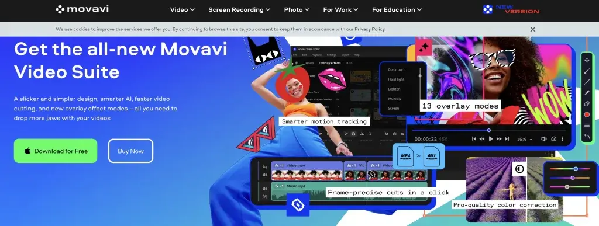The height and width of the screenshot is (226, 599).
Task: Open the For Education dropdown
Action: 397,9
